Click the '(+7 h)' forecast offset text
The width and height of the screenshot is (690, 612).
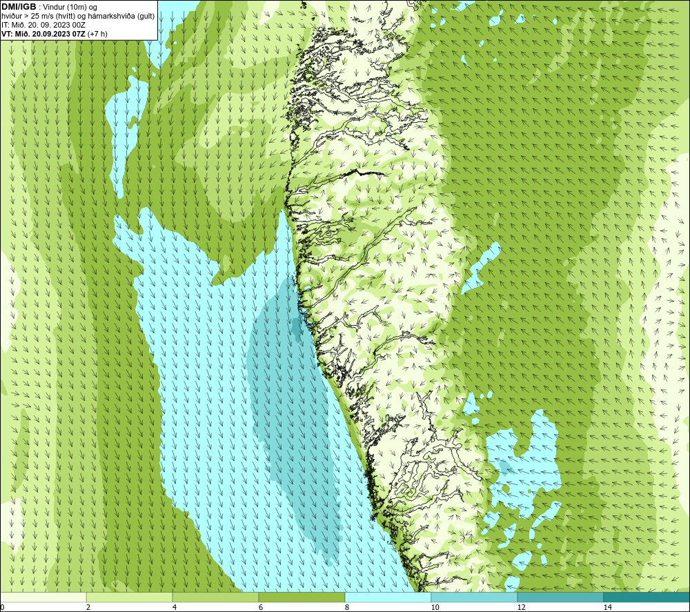pos(97,33)
